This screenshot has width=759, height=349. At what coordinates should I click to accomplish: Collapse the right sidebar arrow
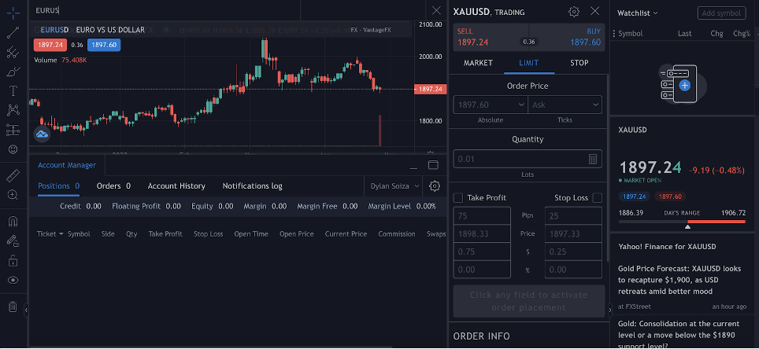(x=609, y=310)
